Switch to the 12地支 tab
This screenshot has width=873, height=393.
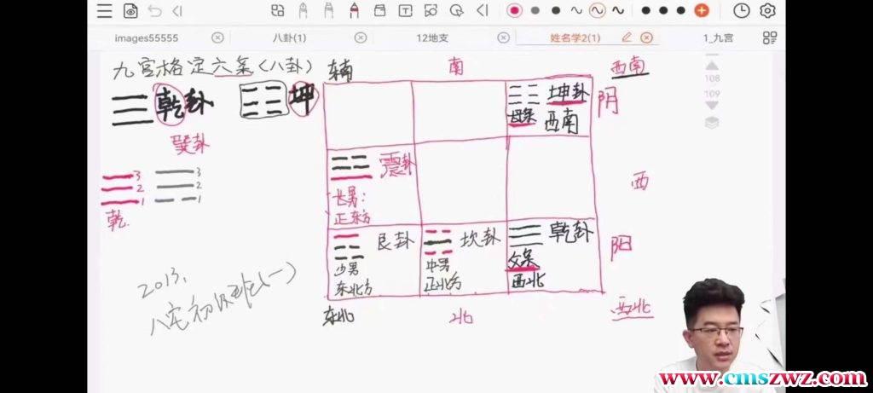coord(432,38)
